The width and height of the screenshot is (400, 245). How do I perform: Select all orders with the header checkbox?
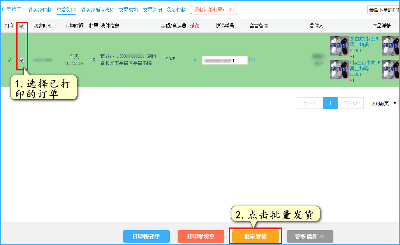pyautogui.click(x=22, y=26)
